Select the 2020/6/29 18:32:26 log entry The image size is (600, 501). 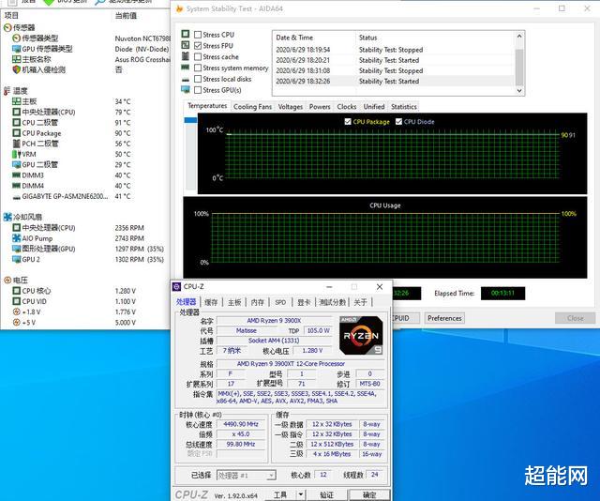395,82
